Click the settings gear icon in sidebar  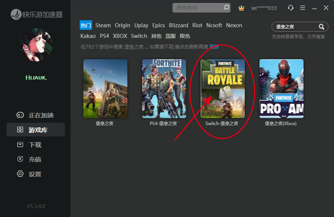[x=20, y=174]
